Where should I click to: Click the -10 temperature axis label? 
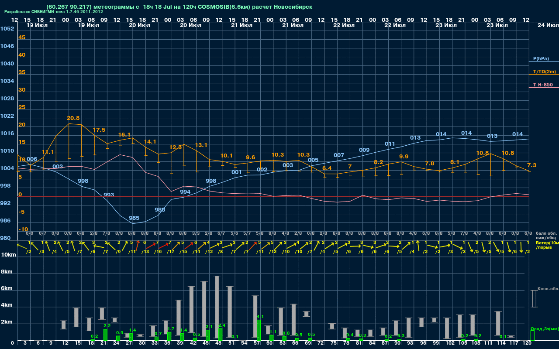[x=23, y=229]
